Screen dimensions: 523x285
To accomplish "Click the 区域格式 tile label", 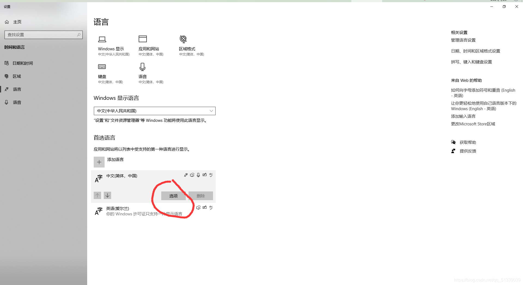I will [187, 49].
